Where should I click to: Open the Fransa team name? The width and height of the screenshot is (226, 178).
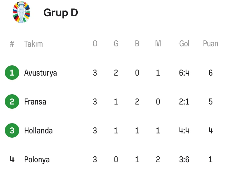coord(35,102)
